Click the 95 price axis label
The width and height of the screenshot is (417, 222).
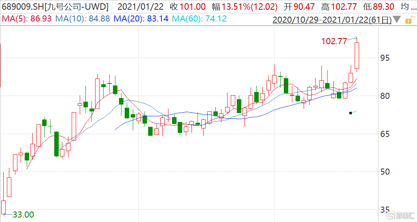pos(385,58)
